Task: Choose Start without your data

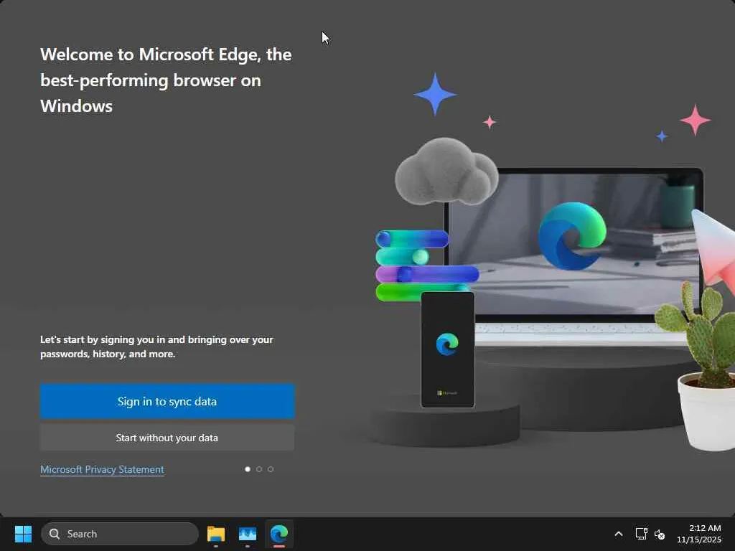Action: coord(167,438)
